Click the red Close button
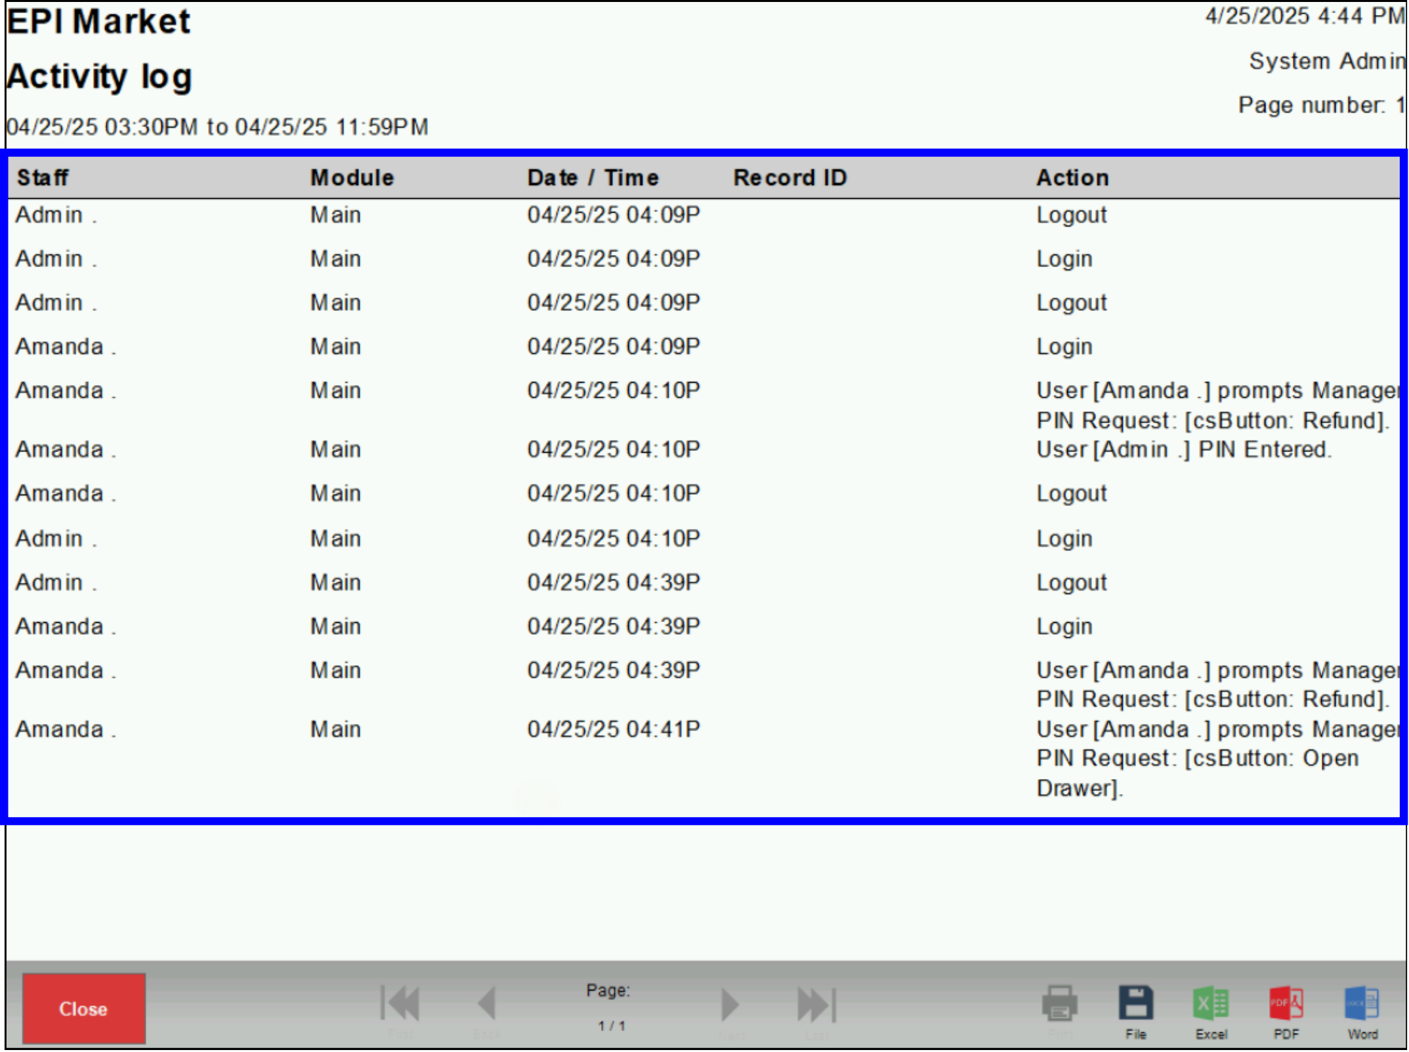The height and width of the screenshot is (1052, 1409). 84,1009
